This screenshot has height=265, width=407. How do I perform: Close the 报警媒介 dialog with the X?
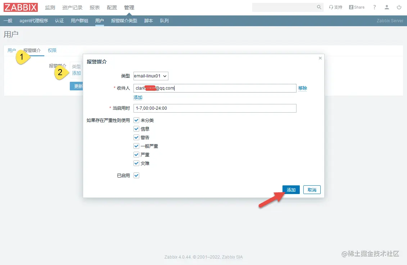[320, 58]
